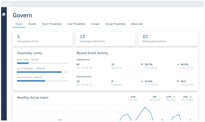
Task: Open the Event Properties tab
Action: pos(52,24)
